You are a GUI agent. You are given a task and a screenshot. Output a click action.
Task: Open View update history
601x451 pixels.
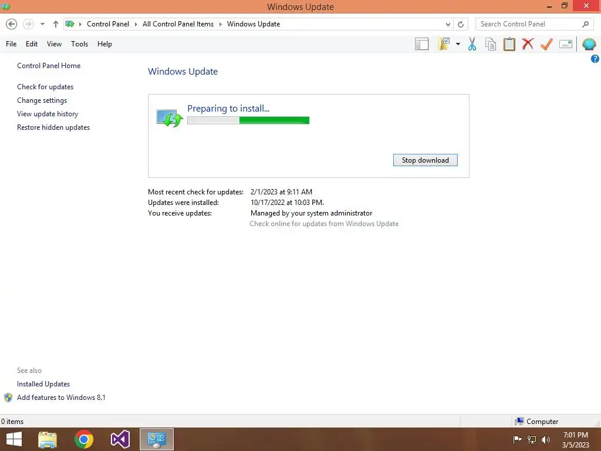click(x=48, y=114)
